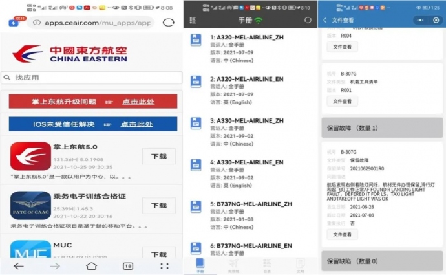Switch to the airplane bottom tab
Viewport: 446px width, 275px height.
click(233, 265)
